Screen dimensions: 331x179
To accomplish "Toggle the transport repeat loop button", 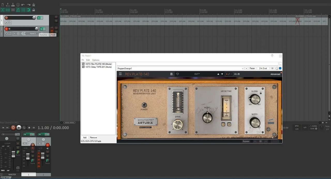I will click(24, 128).
